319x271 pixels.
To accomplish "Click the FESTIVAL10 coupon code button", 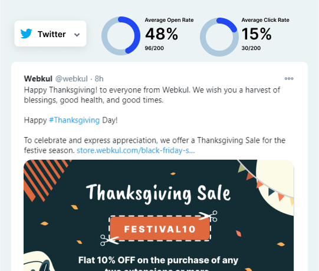I will 160,229.
